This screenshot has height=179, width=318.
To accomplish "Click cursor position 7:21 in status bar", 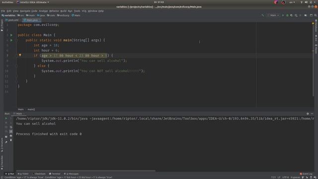I will (273, 178).
